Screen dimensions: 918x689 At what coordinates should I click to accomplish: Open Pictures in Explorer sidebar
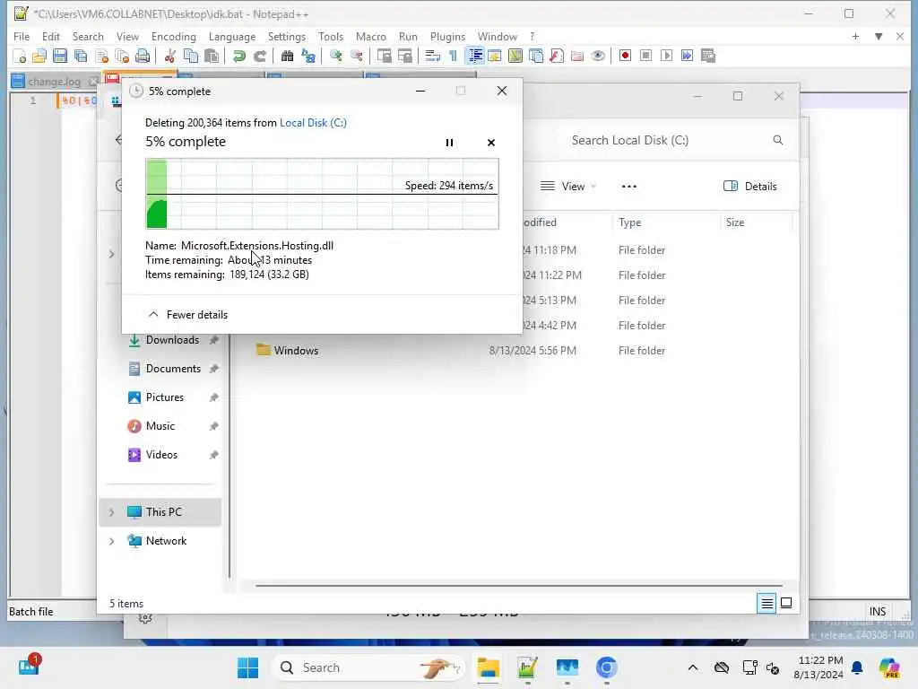click(165, 397)
